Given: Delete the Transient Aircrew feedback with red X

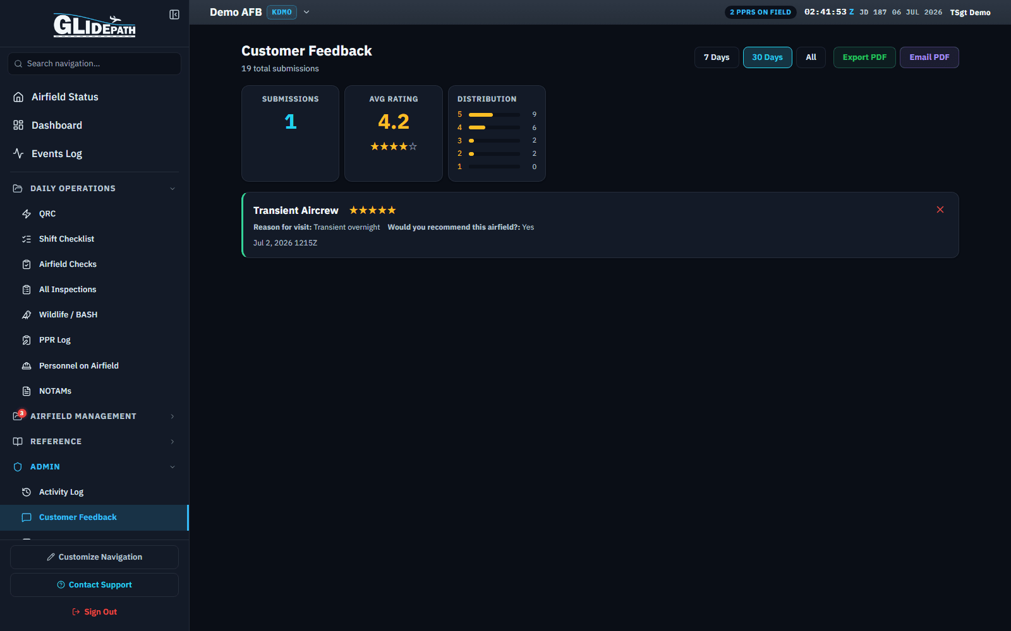Looking at the screenshot, I should pos(940,209).
